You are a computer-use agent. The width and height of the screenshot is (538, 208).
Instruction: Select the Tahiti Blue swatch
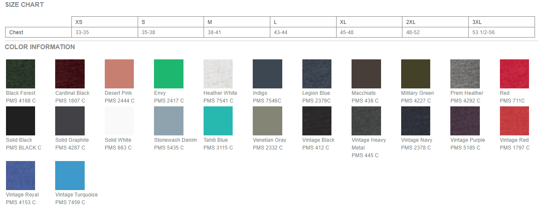218,121
